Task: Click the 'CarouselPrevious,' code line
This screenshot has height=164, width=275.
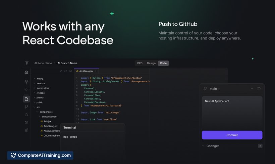Action: pos(95,102)
